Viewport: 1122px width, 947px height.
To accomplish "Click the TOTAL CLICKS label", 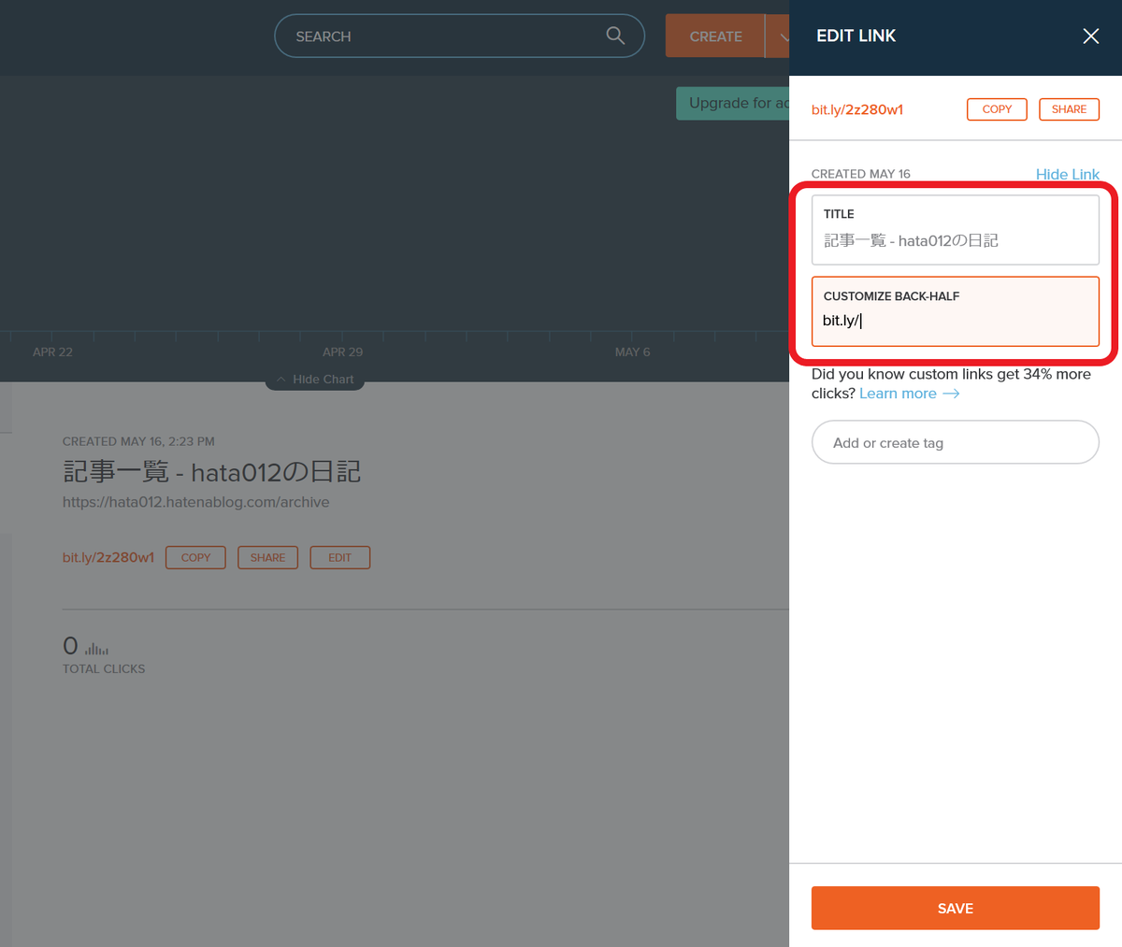I will click(104, 668).
